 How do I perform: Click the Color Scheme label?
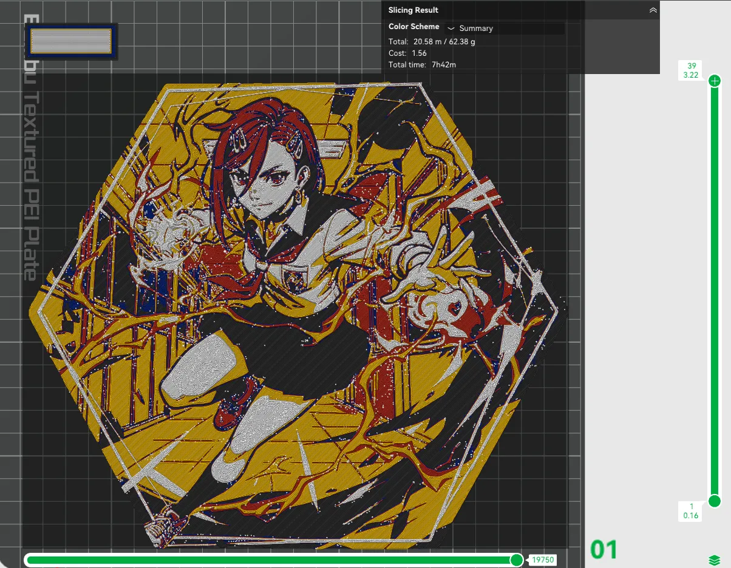[413, 27]
